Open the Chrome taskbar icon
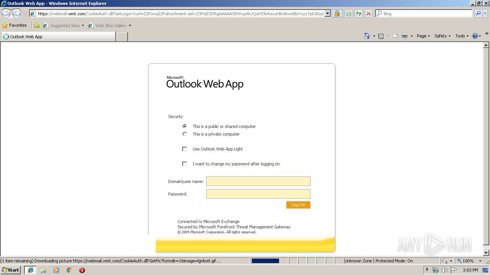Viewport: 490px width, 275px height. coord(69,270)
